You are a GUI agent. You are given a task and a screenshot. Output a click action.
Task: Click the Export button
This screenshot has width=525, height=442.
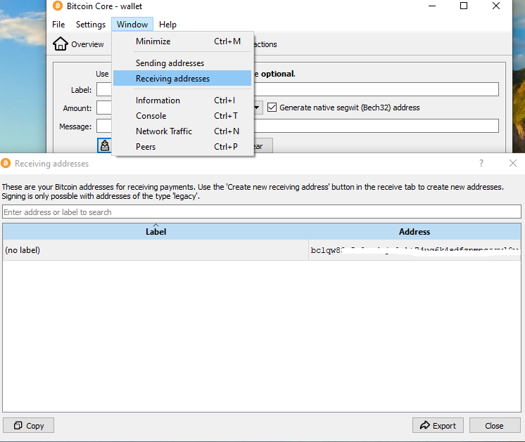(438, 425)
